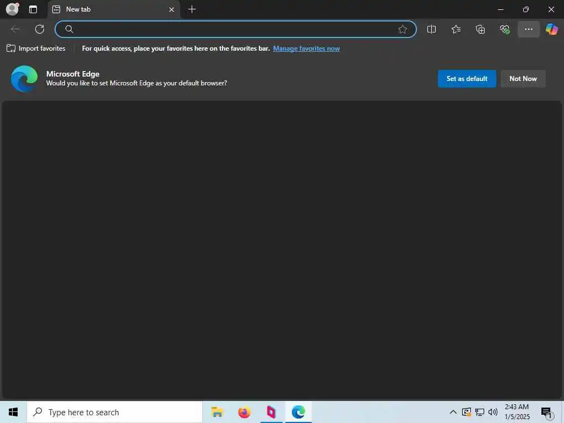
Task: Click Import favorites button
Action: [x=36, y=48]
